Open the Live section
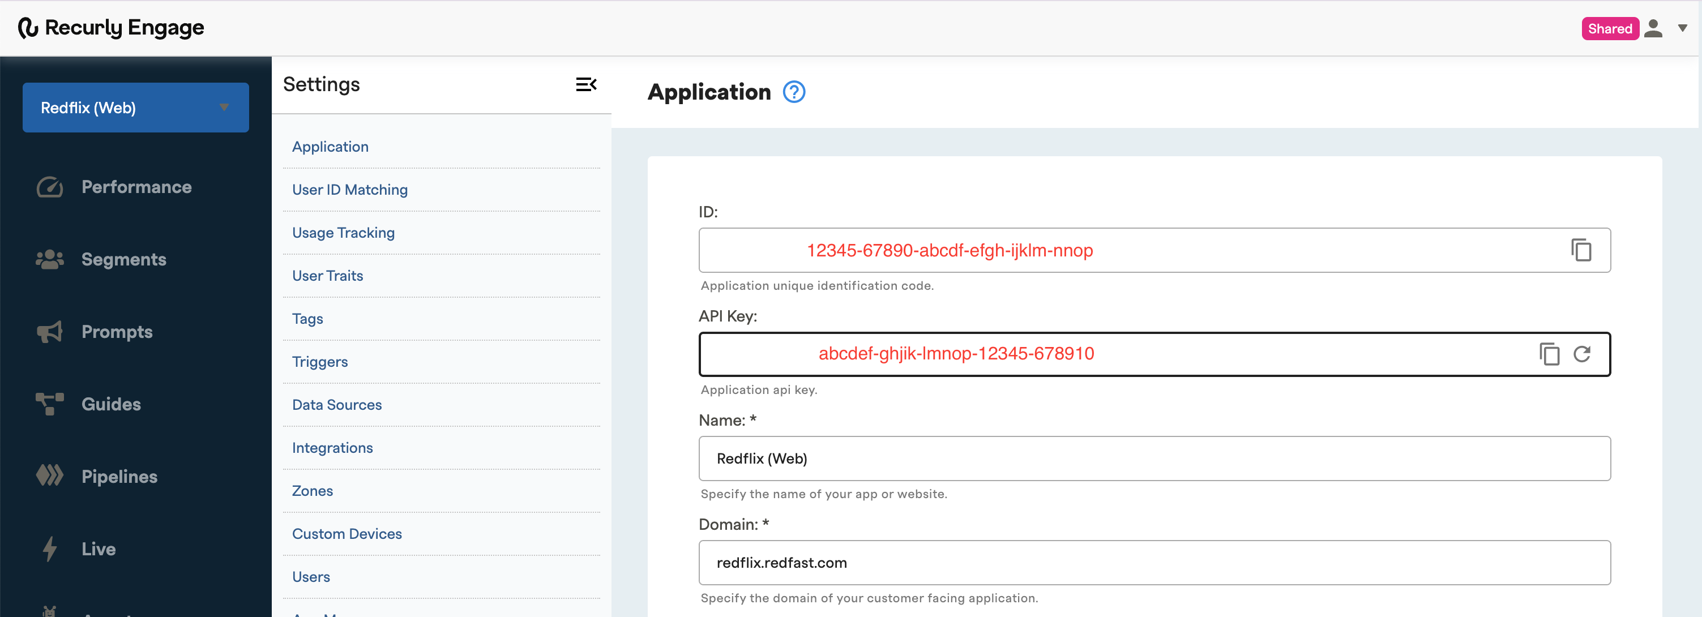Screen dimensions: 1702x617 tap(99, 549)
